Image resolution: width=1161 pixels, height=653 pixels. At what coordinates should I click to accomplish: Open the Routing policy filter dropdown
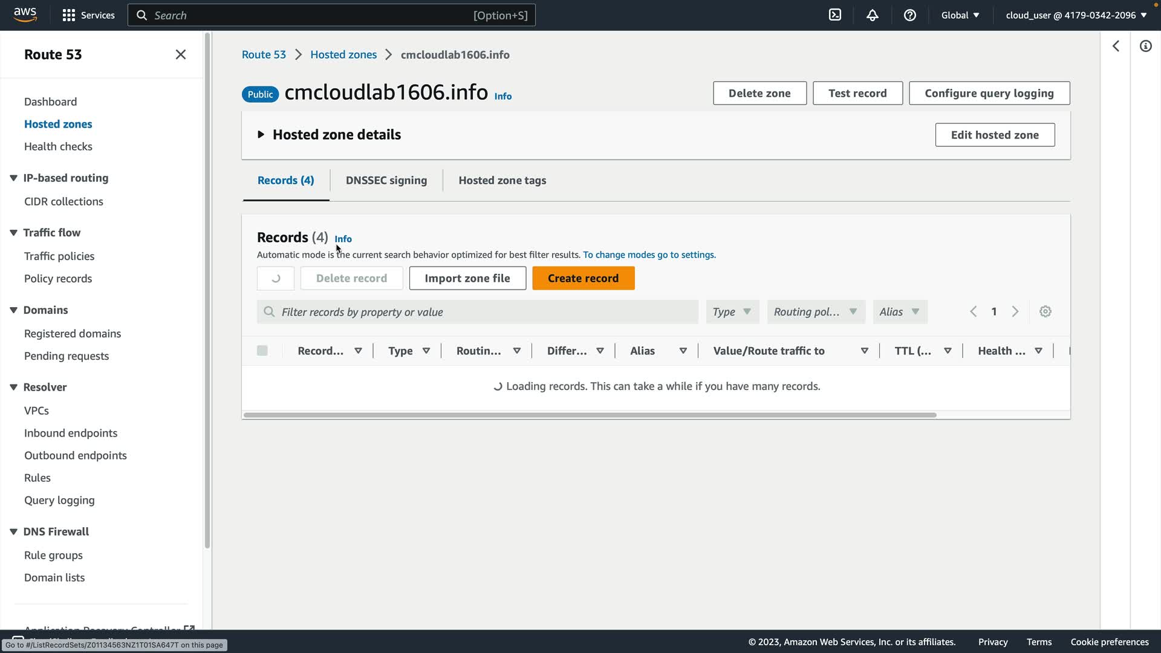click(815, 311)
